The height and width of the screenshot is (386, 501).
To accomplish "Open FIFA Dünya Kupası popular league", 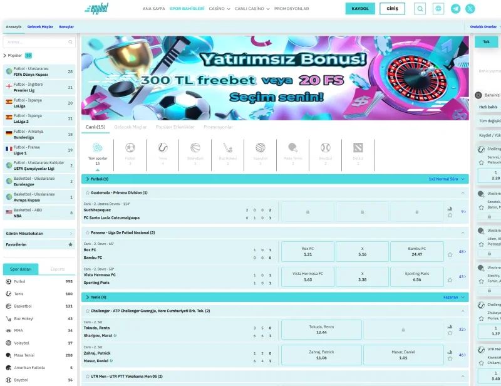I will pyautogui.click(x=39, y=71).
